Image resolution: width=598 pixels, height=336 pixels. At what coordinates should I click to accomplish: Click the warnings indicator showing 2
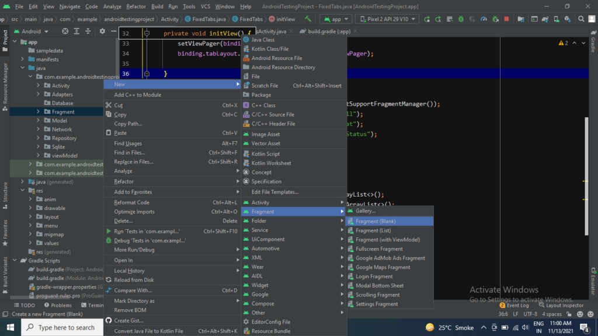[563, 43]
